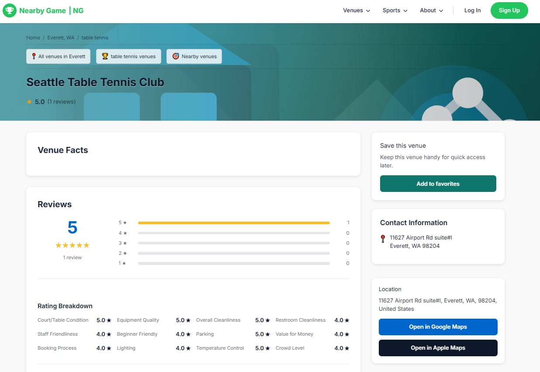
Task: Click the 1 reviews link near the heading
Action: click(62, 101)
